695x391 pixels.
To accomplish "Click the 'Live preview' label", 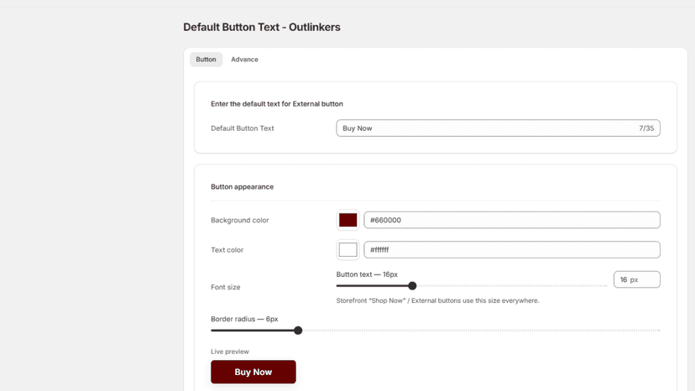I will [230, 352].
